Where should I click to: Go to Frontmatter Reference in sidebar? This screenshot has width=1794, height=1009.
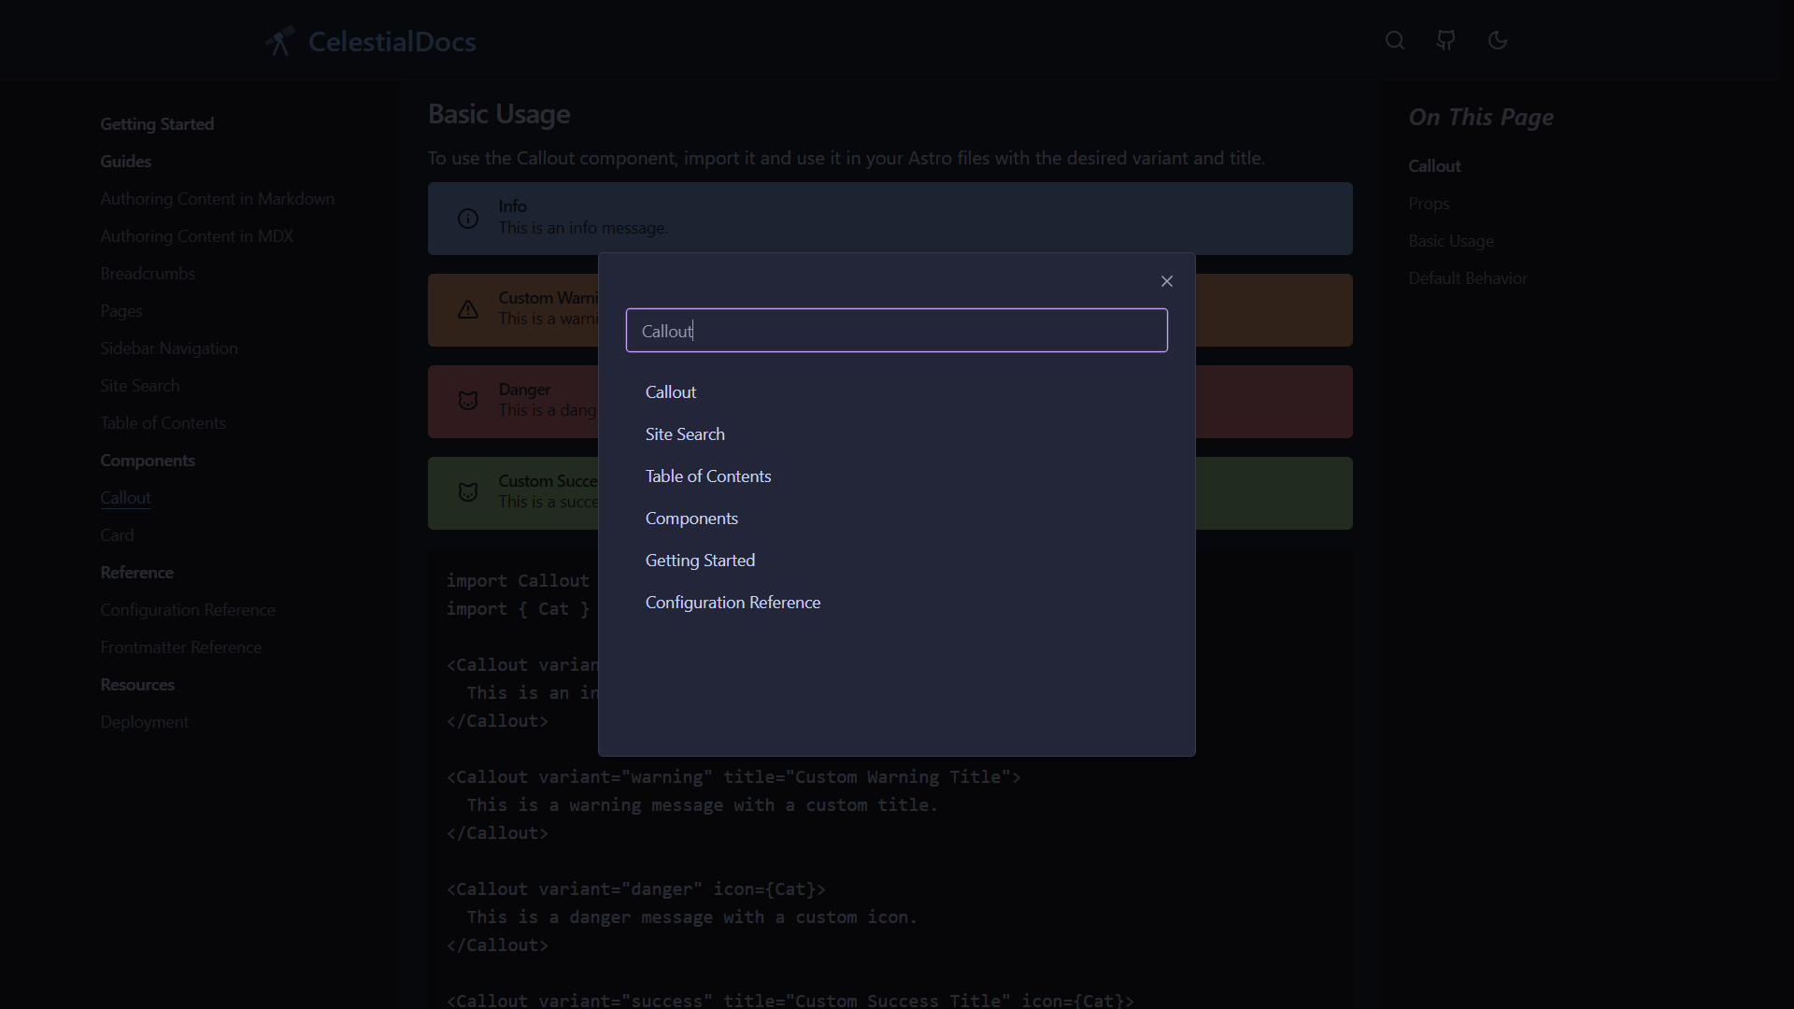(180, 647)
